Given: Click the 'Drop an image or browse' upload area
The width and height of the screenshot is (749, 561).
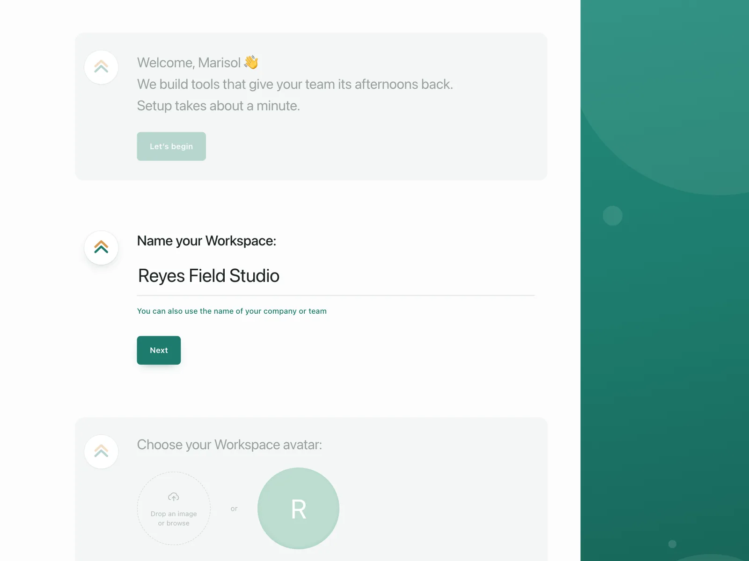Looking at the screenshot, I should (174, 509).
